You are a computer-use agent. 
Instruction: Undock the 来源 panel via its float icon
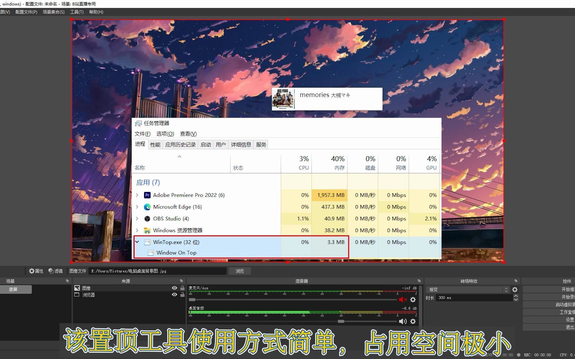[181, 281]
